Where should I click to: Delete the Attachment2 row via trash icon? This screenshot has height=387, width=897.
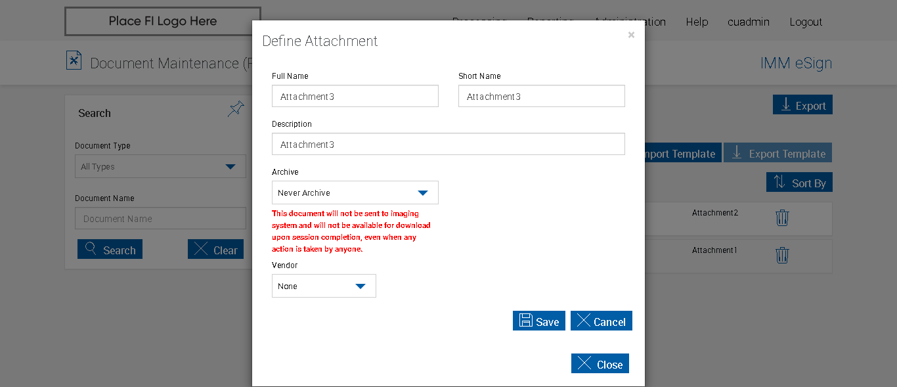pos(781,217)
